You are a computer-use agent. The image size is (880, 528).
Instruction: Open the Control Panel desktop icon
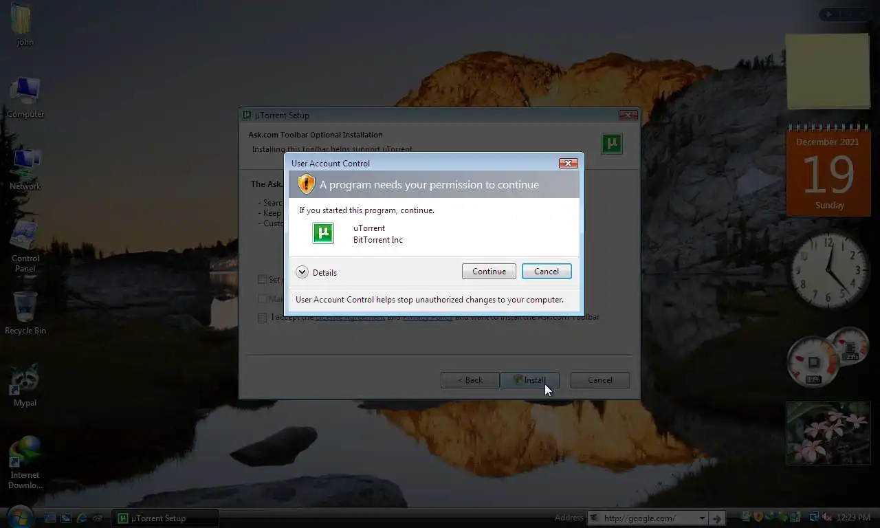(25, 246)
